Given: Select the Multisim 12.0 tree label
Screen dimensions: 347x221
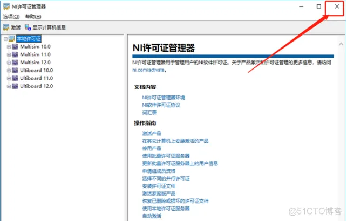Looking at the screenshot, I should [36, 63].
